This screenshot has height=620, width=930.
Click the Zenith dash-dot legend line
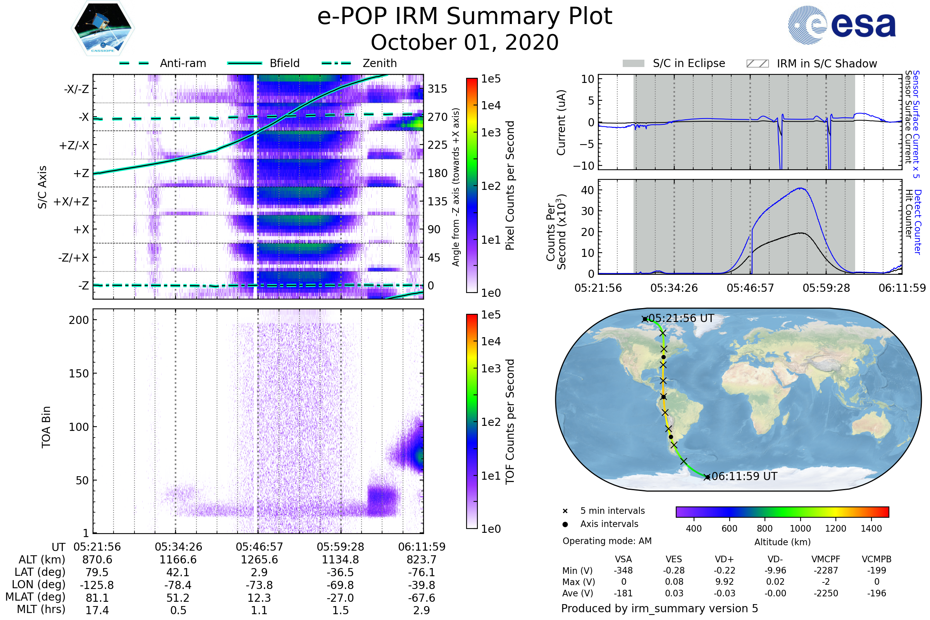[x=336, y=63]
